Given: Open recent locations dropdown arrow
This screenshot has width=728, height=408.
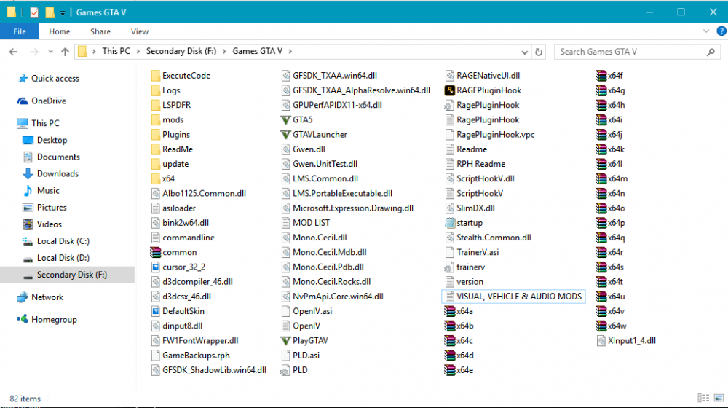Looking at the screenshot, I should (50, 52).
